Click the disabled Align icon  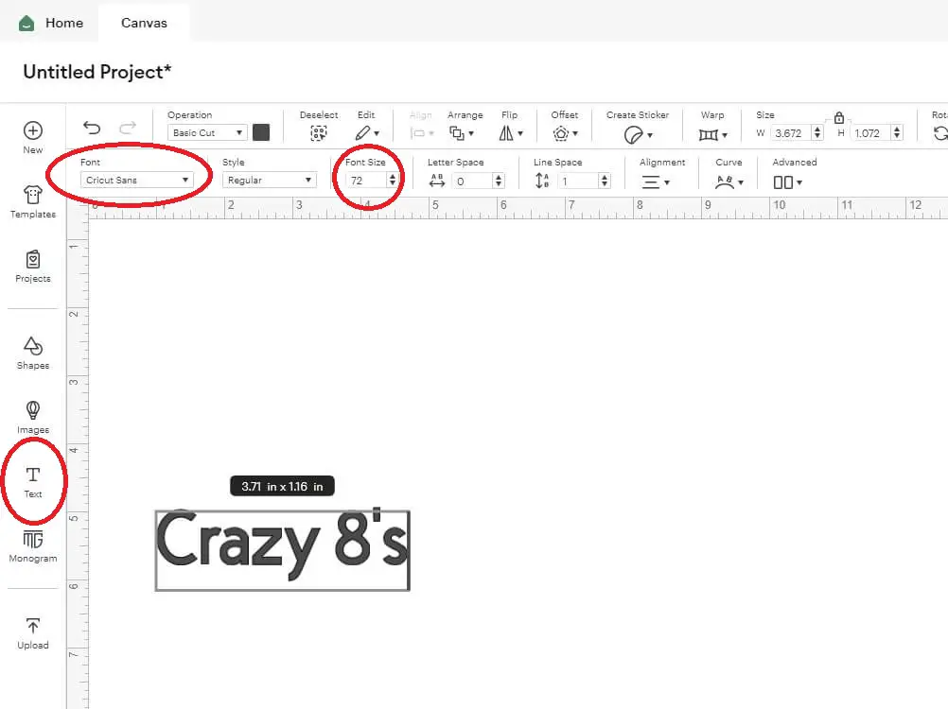(417, 133)
